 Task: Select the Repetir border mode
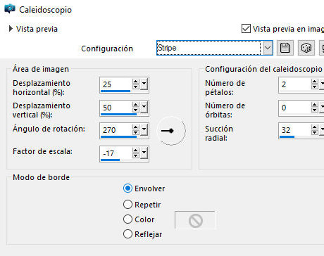click(x=127, y=205)
